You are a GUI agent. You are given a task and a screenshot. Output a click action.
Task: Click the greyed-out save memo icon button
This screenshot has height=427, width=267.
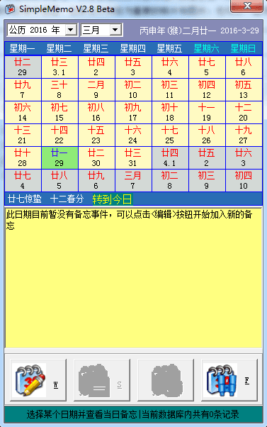[x=102, y=380]
